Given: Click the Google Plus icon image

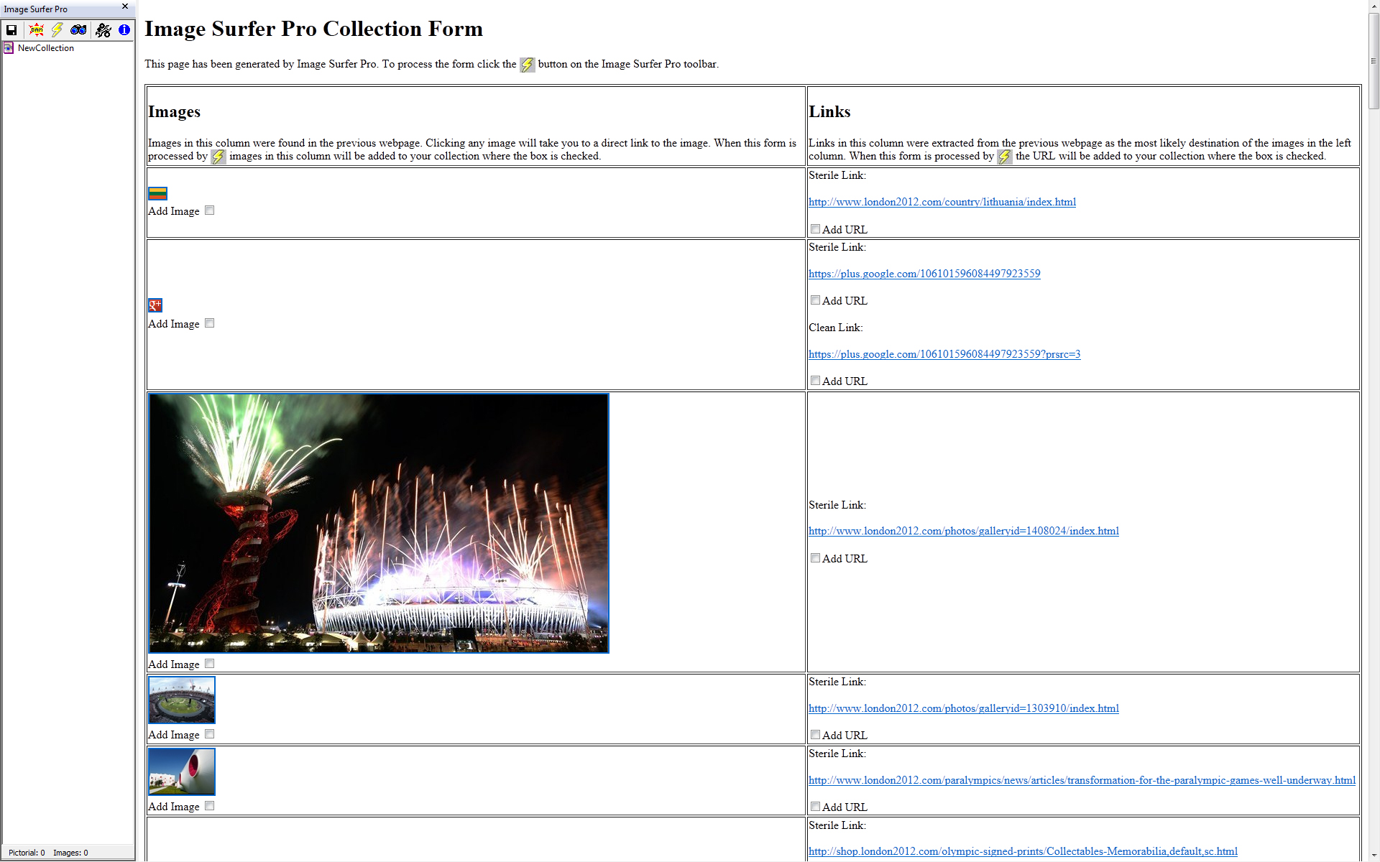Looking at the screenshot, I should (x=155, y=305).
